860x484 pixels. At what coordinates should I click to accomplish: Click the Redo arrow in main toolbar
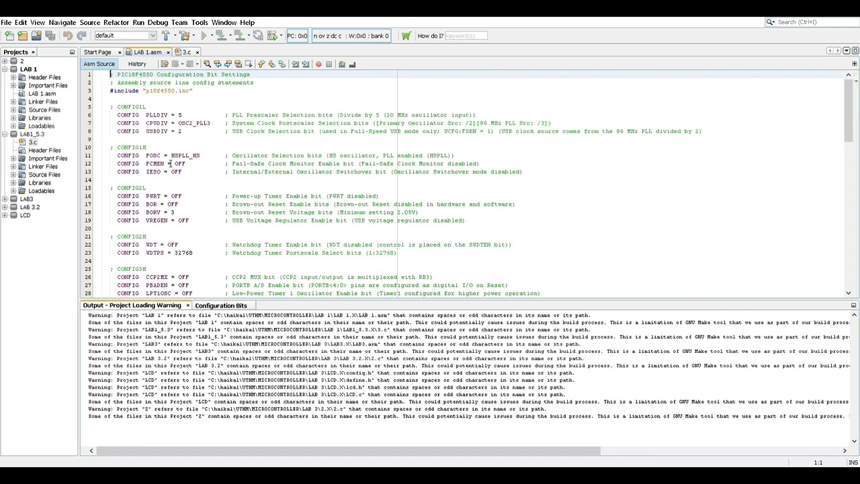click(81, 36)
